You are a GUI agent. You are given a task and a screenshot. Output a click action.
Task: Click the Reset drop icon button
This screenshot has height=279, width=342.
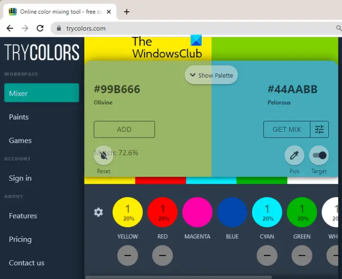tap(104, 155)
